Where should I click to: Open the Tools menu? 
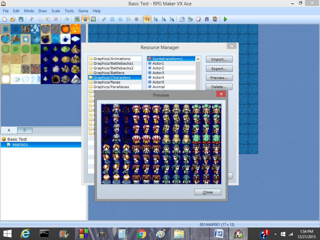[x=69, y=11]
